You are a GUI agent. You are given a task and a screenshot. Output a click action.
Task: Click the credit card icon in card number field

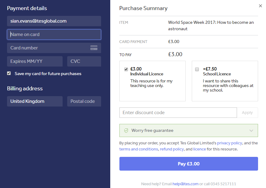click(94, 48)
